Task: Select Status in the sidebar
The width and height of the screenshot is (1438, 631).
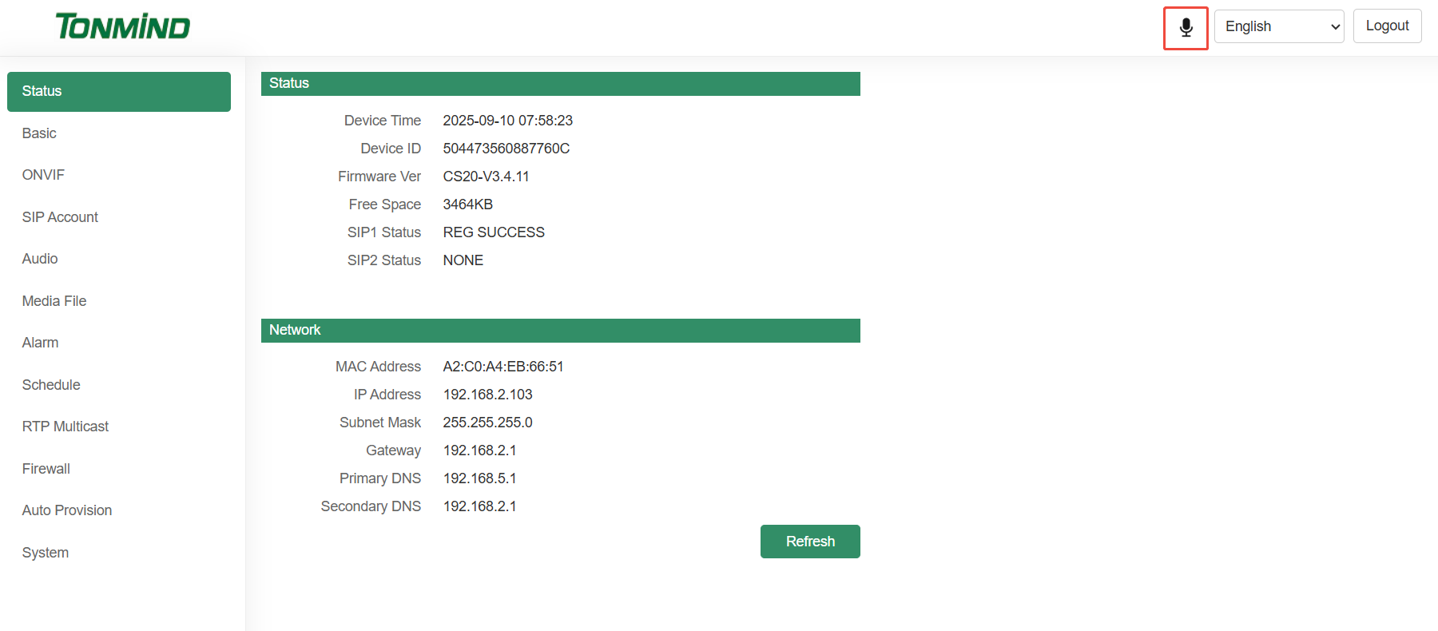Action: (x=118, y=92)
